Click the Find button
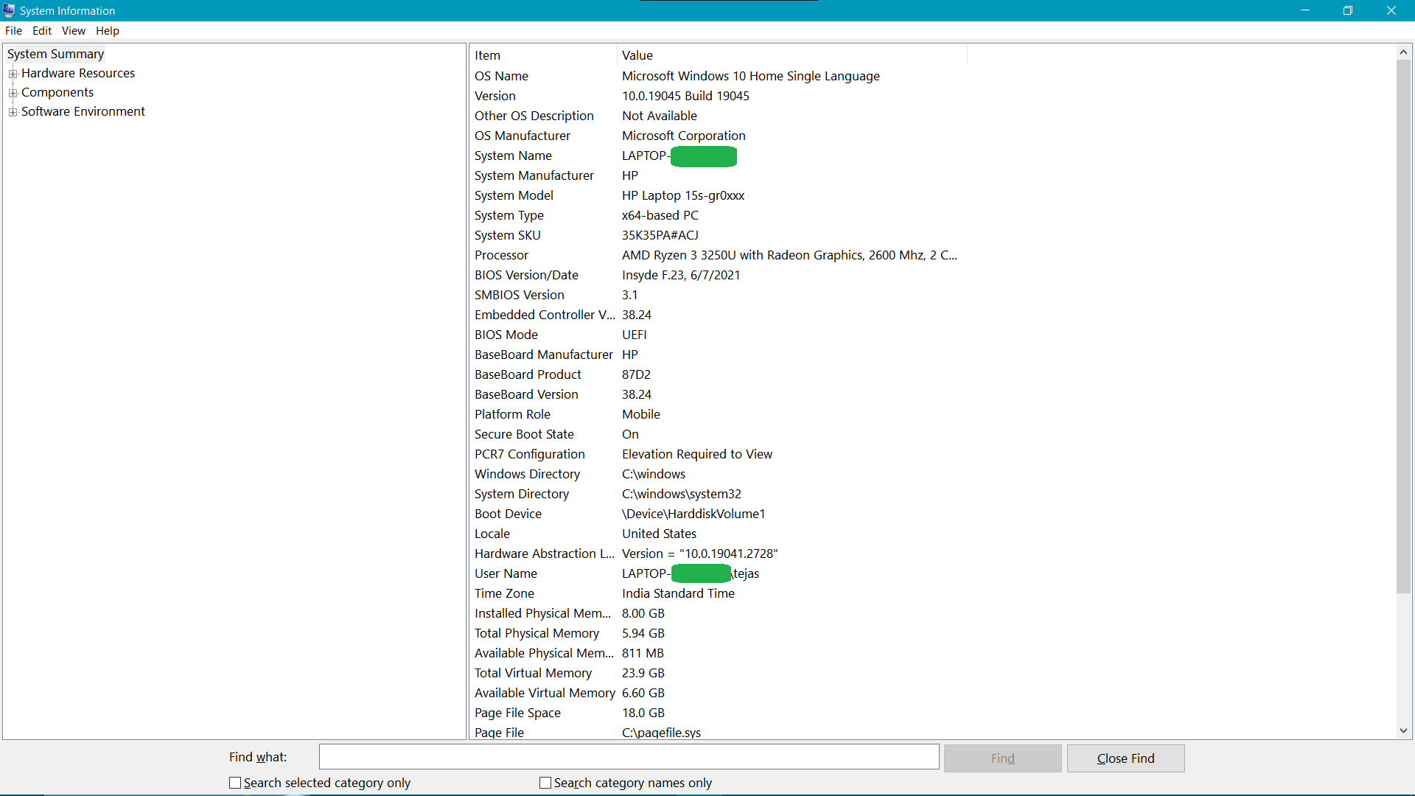1415x796 pixels. [x=1002, y=758]
